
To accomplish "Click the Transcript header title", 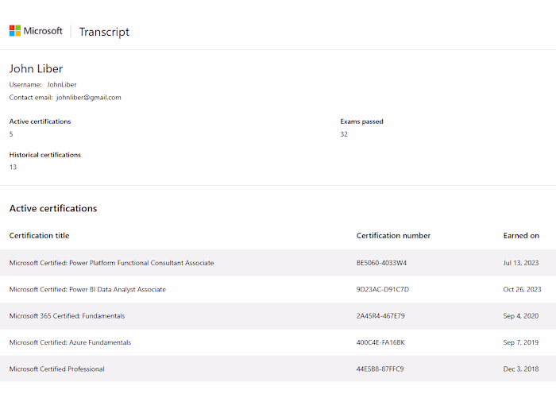I will coord(104,32).
